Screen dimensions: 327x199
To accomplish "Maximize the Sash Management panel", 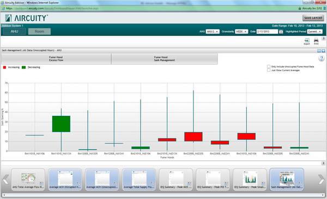I will click(x=323, y=51).
